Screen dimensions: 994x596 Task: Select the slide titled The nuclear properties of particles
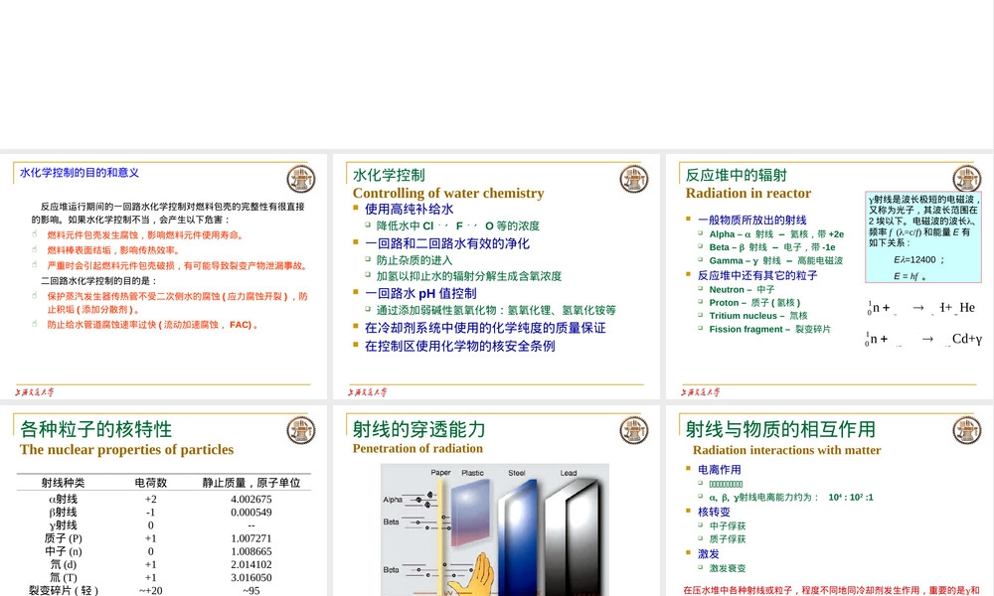click(x=164, y=501)
